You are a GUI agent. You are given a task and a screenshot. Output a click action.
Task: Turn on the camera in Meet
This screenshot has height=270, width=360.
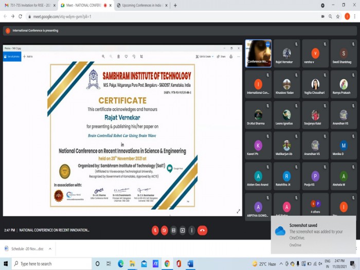pyautogui.click(x=164, y=230)
